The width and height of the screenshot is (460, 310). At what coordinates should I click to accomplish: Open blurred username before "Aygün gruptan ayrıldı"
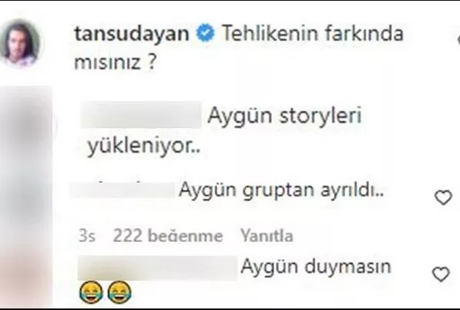coord(123,190)
